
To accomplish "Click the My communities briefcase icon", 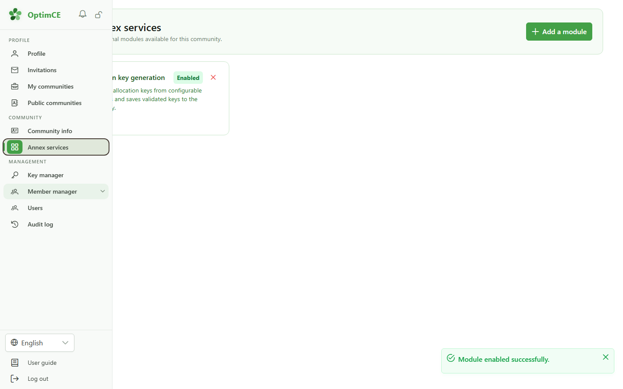I will pos(15,86).
